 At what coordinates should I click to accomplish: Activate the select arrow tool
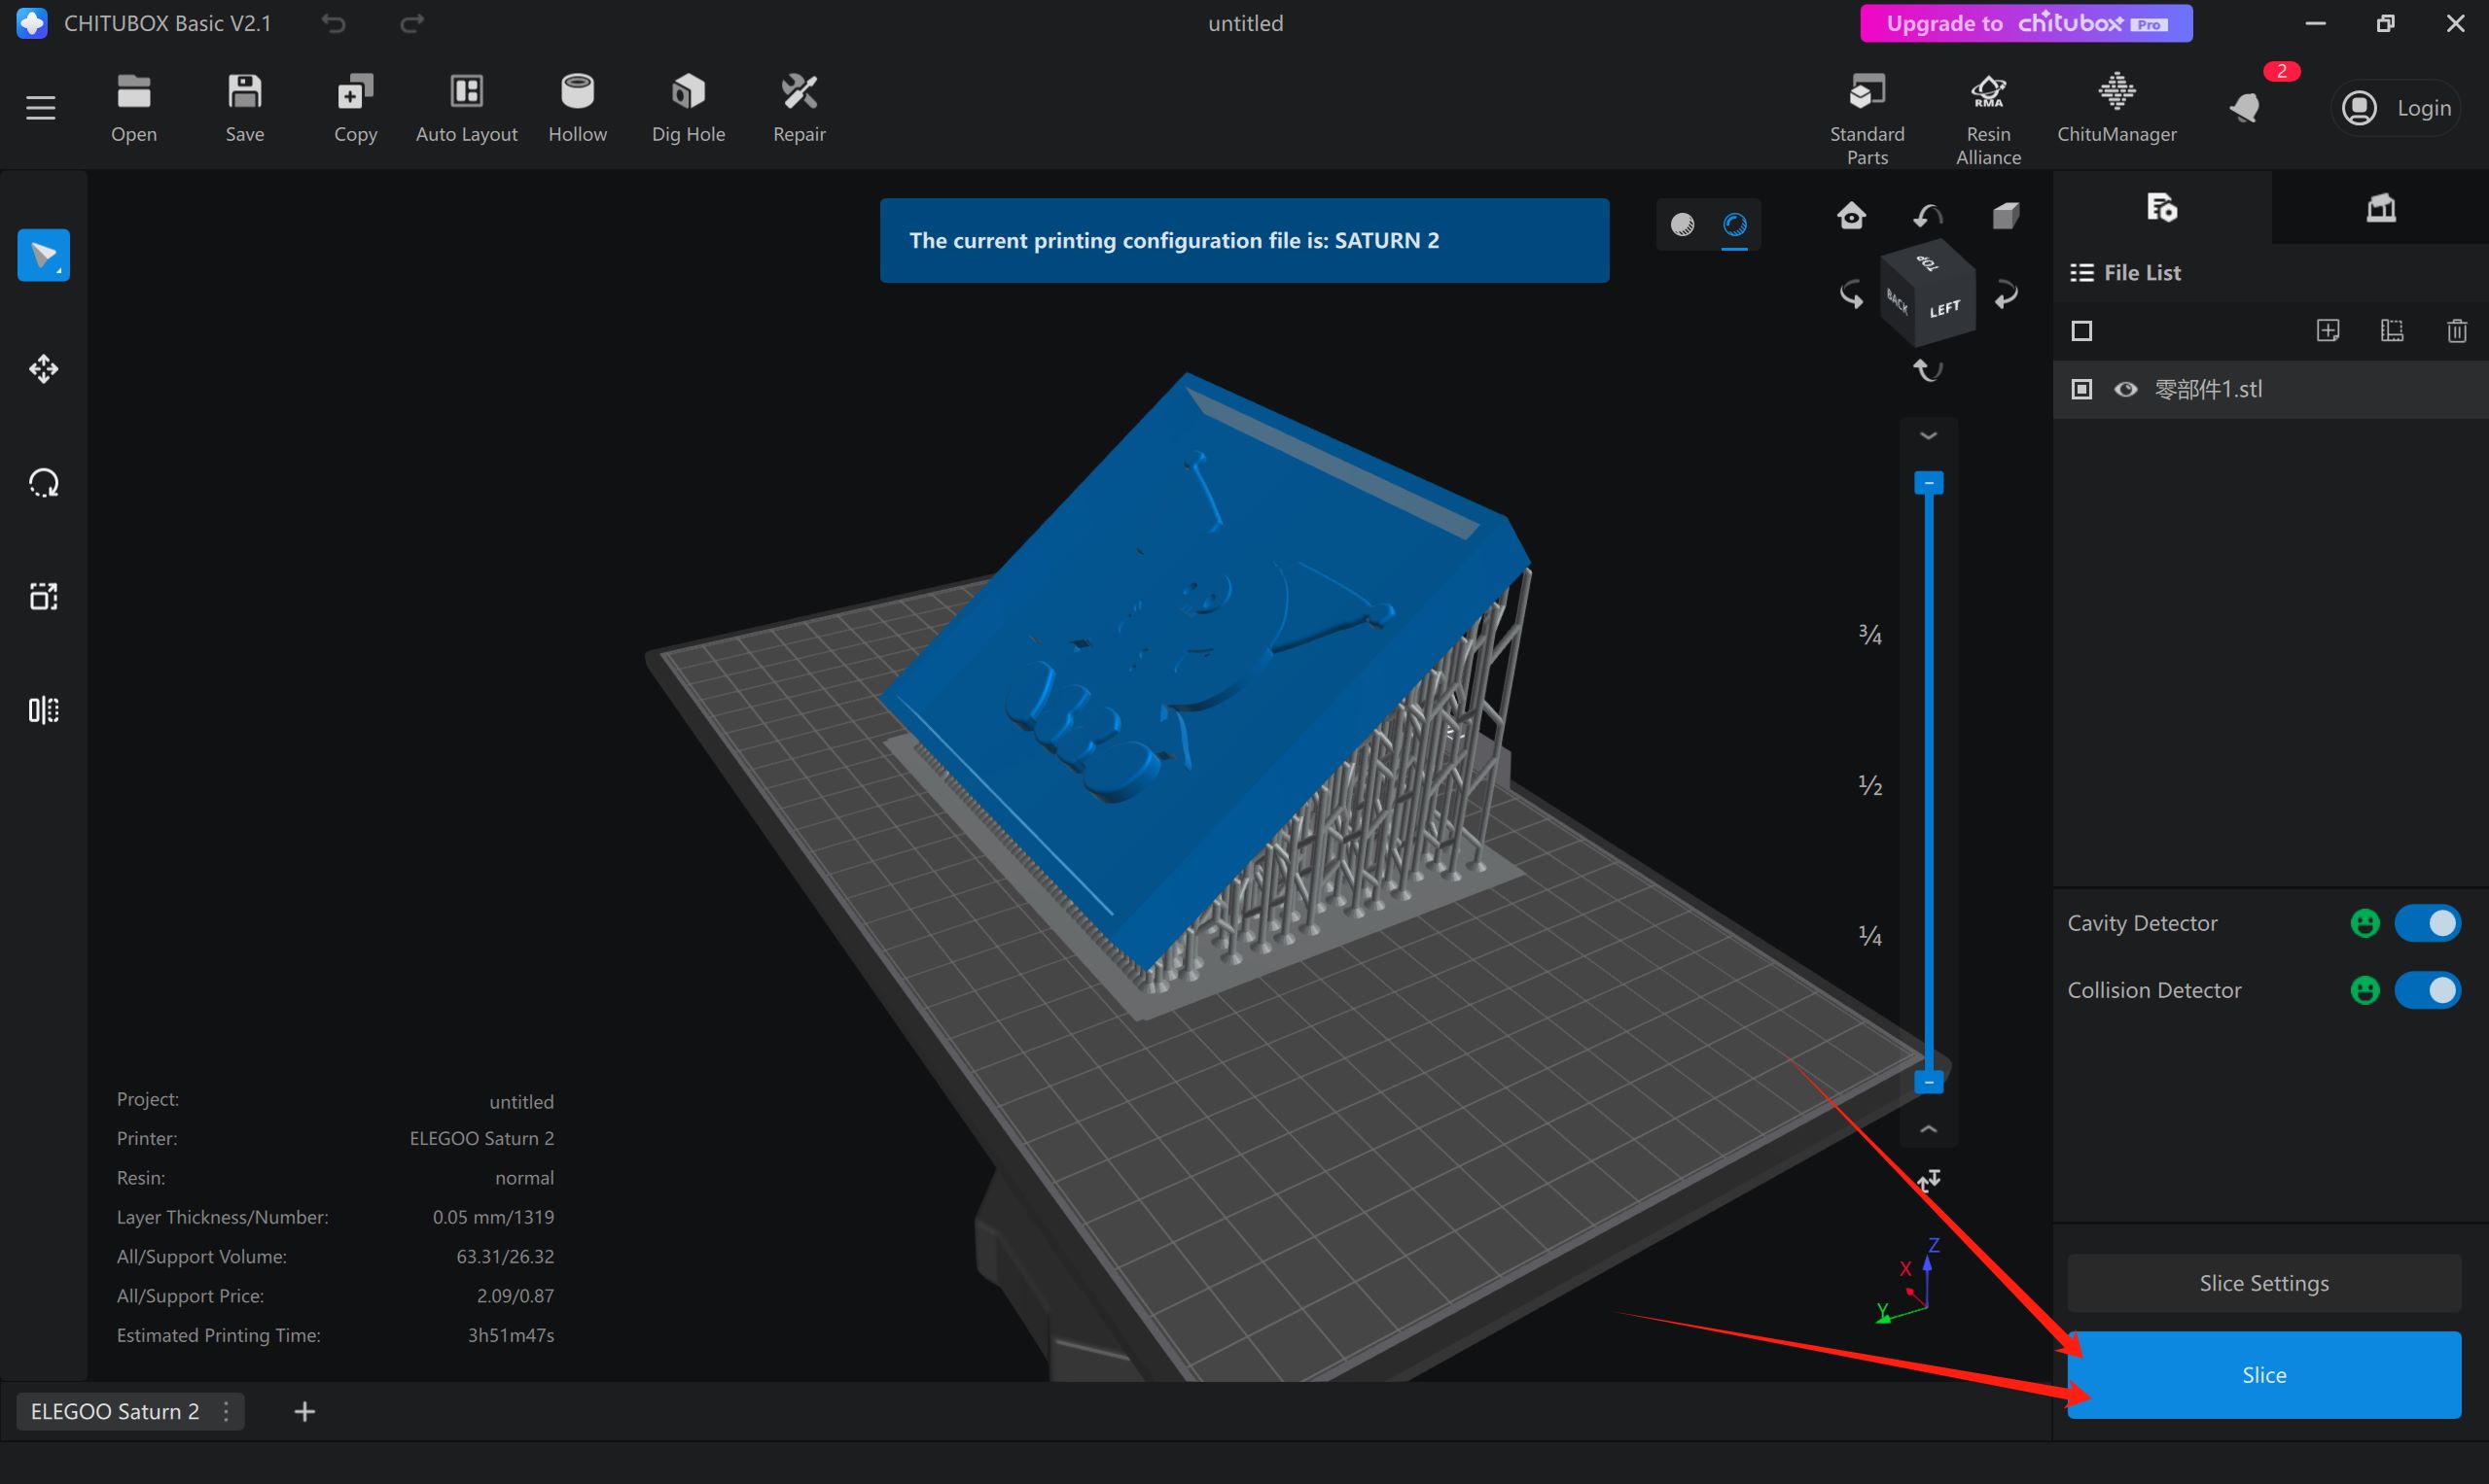point(44,255)
